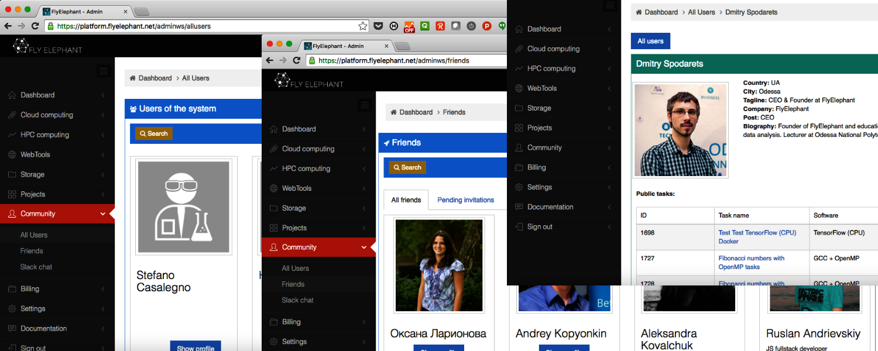Image resolution: width=878 pixels, height=351 pixels.
Task: Expand Cloud computing chevron in Friends window sidebar
Action: (x=364, y=149)
